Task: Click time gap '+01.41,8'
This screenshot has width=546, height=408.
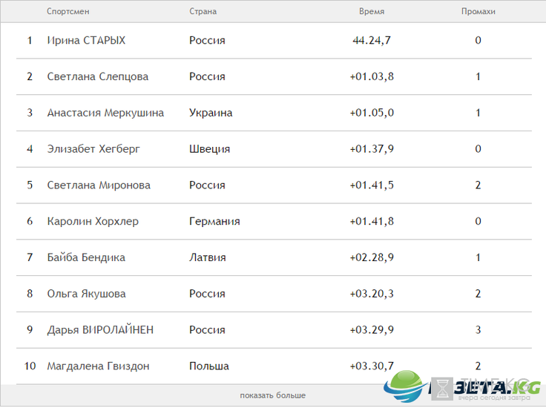Action: (x=372, y=221)
